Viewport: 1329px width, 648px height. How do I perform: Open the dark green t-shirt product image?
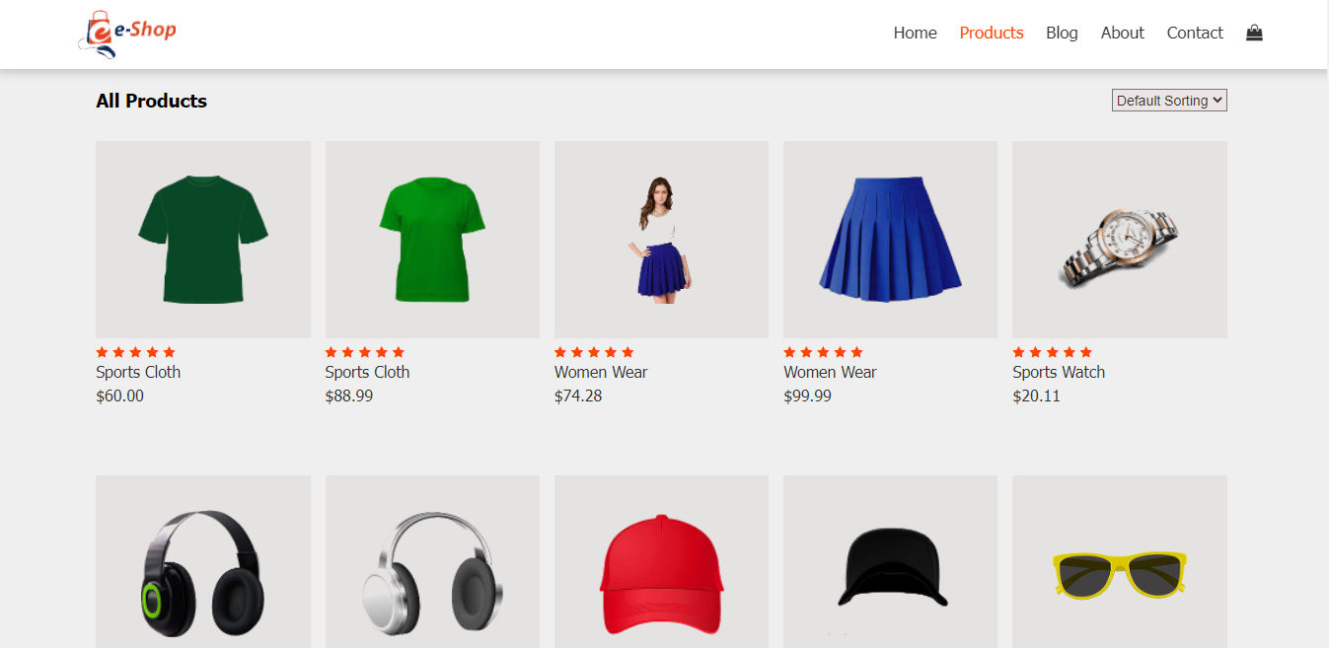point(203,240)
